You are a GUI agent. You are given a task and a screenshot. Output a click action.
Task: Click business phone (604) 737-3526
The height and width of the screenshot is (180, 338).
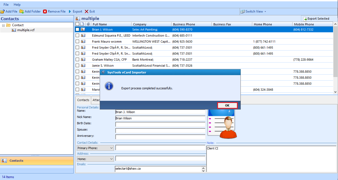(x=182, y=66)
